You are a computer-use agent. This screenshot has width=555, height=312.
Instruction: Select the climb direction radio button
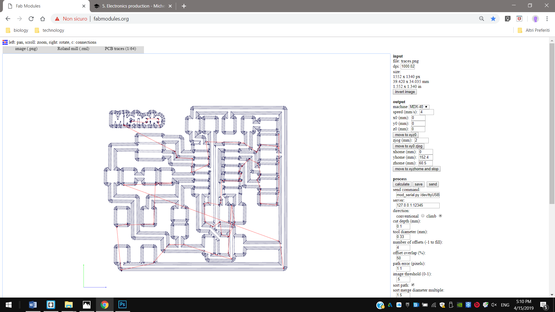(440, 216)
